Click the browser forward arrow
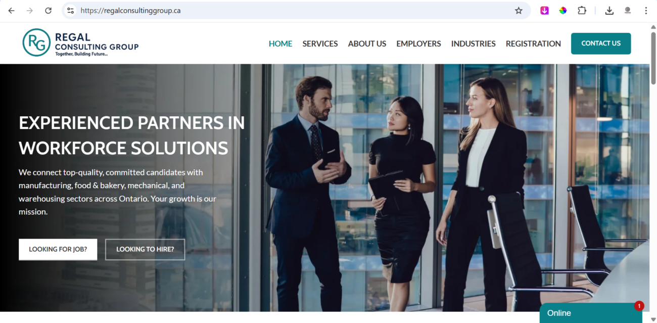 click(30, 11)
